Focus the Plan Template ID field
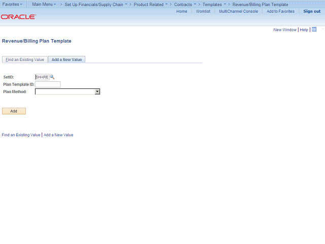Image resolution: width=325 pixels, height=244 pixels. coord(48,84)
